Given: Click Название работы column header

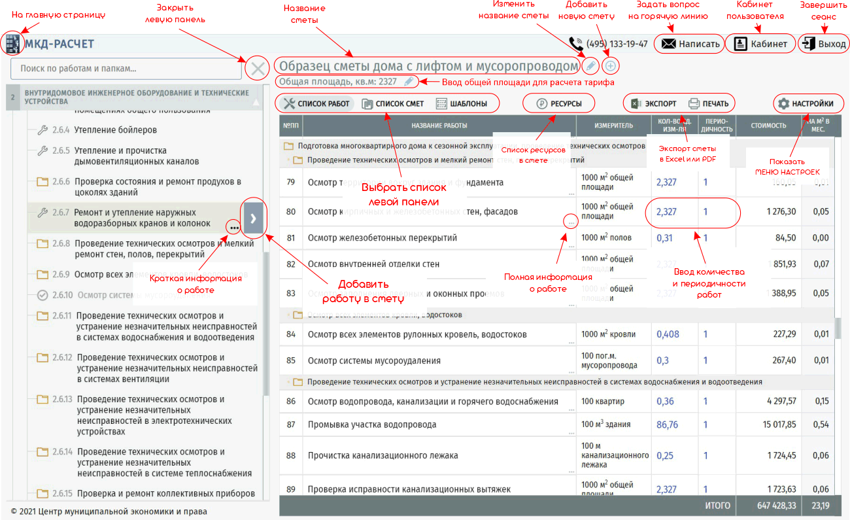Looking at the screenshot, I should click(x=439, y=126).
